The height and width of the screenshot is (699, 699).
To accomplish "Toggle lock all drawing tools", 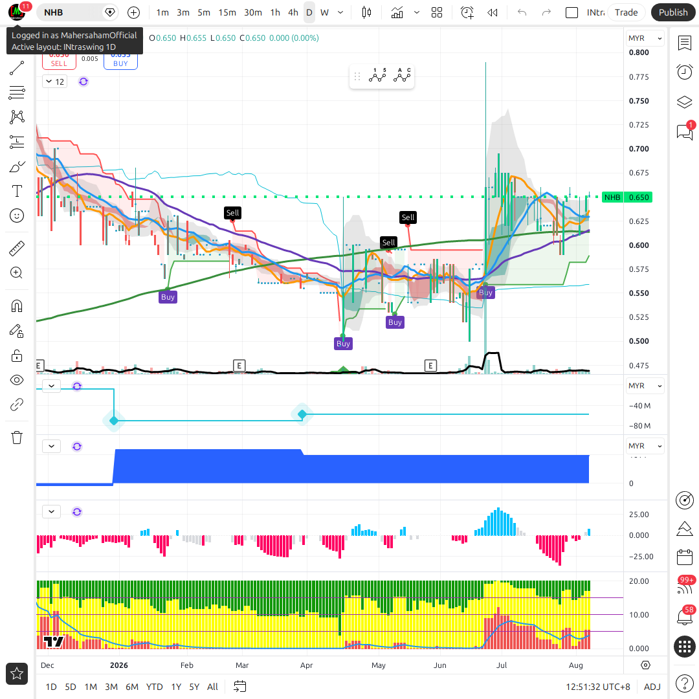I will [16, 356].
